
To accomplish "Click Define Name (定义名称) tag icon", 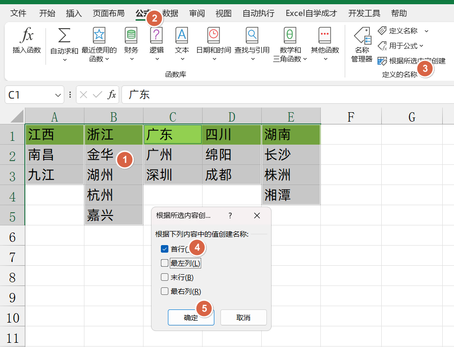I will (382, 31).
